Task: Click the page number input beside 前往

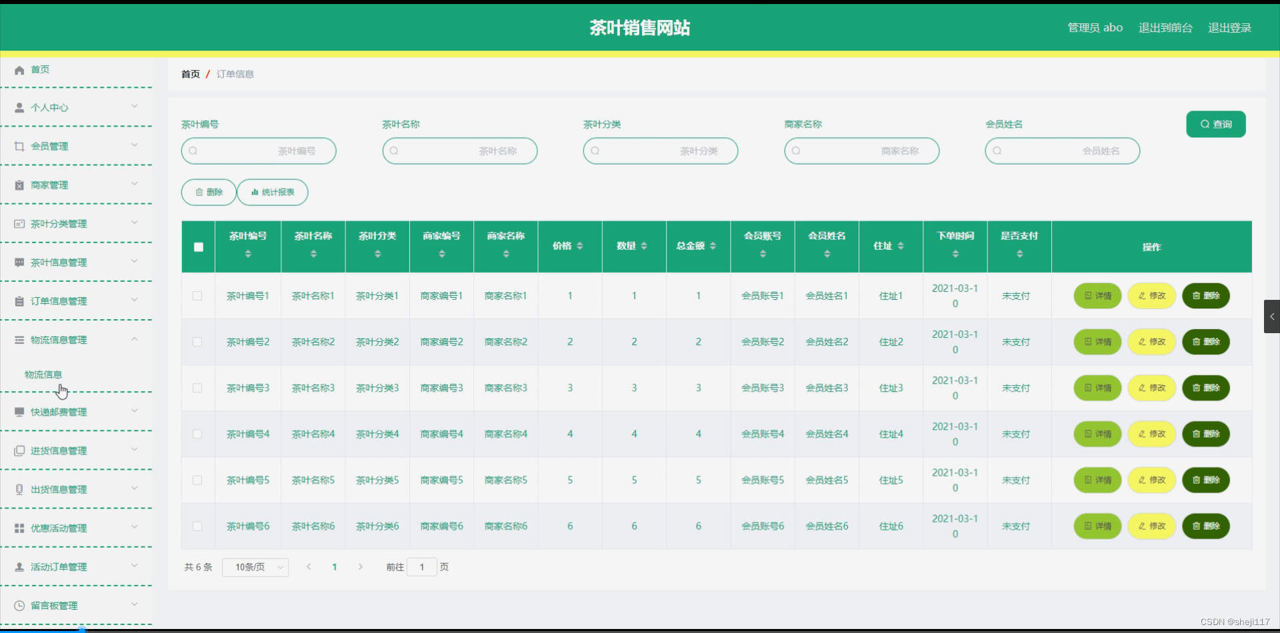Action: (x=423, y=567)
